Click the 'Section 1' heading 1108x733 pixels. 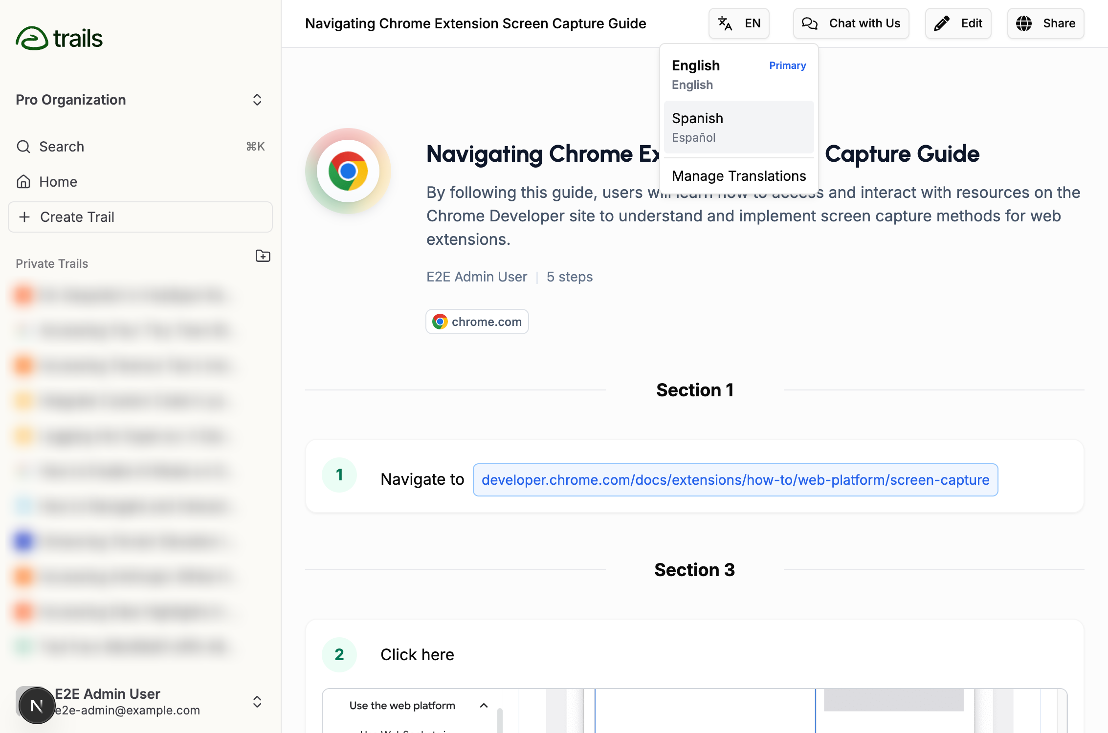point(695,390)
